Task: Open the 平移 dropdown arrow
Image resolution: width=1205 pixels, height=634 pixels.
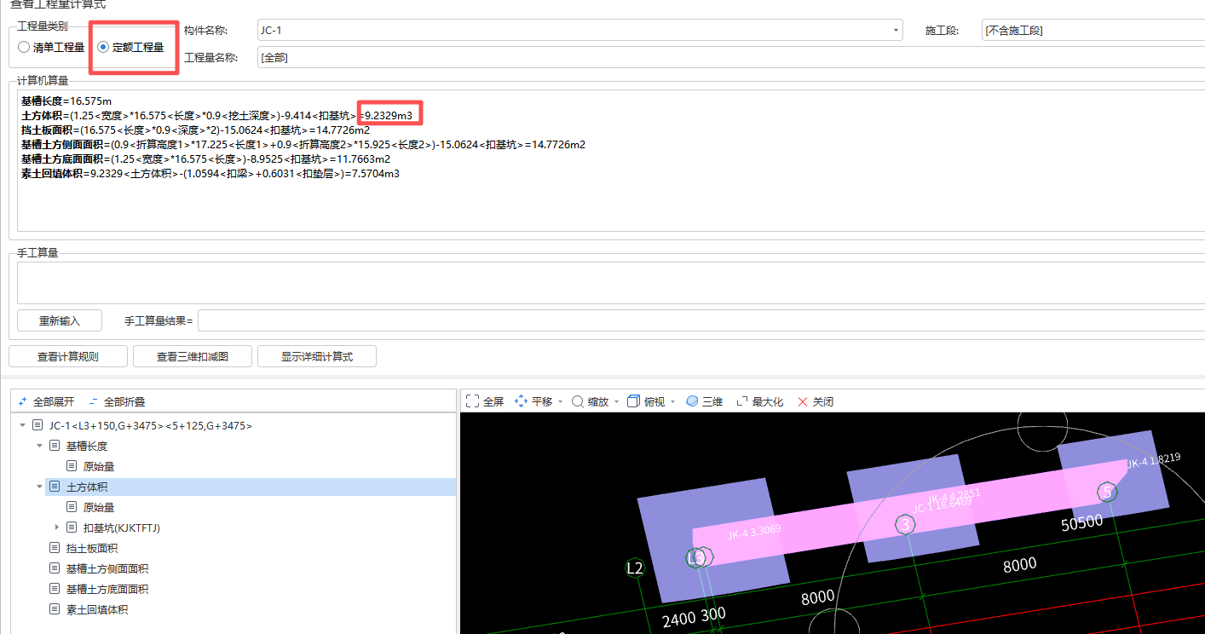Action: (x=560, y=401)
